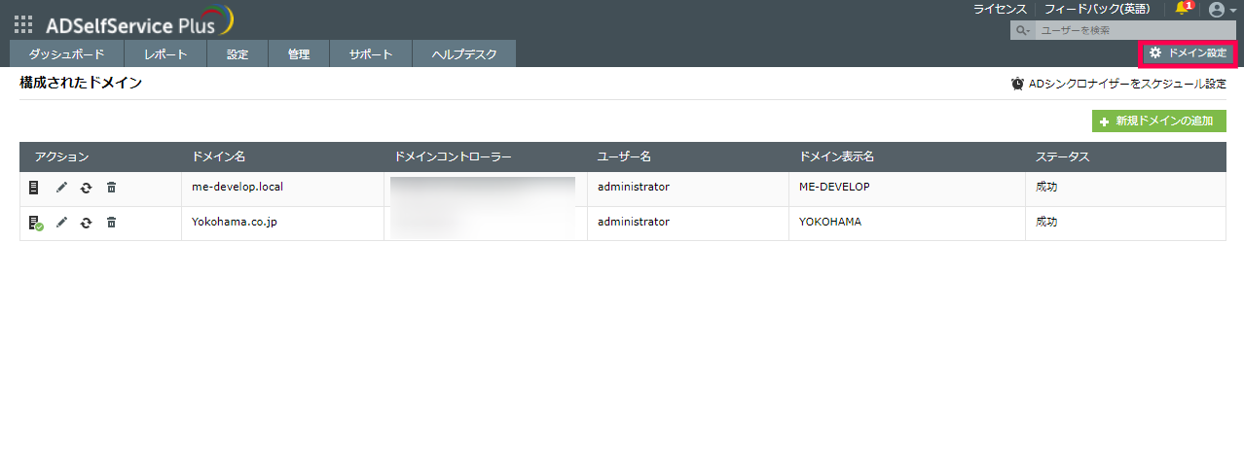1244x451 pixels.
Task: Delete me-develop.local with the trash icon
Action: pyautogui.click(x=111, y=188)
